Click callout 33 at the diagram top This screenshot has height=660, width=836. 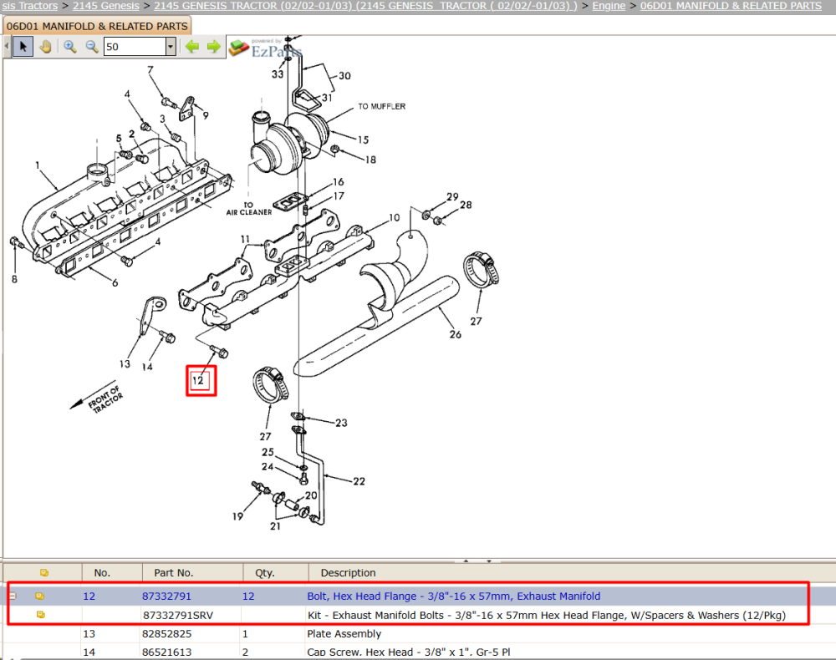tap(278, 74)
